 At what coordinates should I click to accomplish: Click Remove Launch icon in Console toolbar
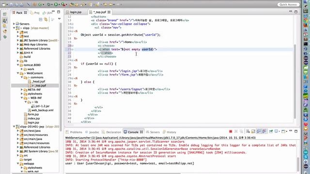pyautogui.click(x=236, y=131)
